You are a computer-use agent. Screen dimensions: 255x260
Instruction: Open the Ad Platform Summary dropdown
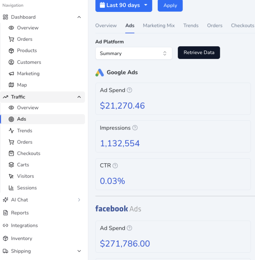pos(134,53)
